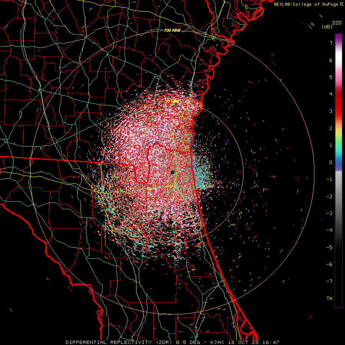This screenshot has width=345, height=345.
Task: Click the 6 value on the color scale
Action: coord(331,60)
